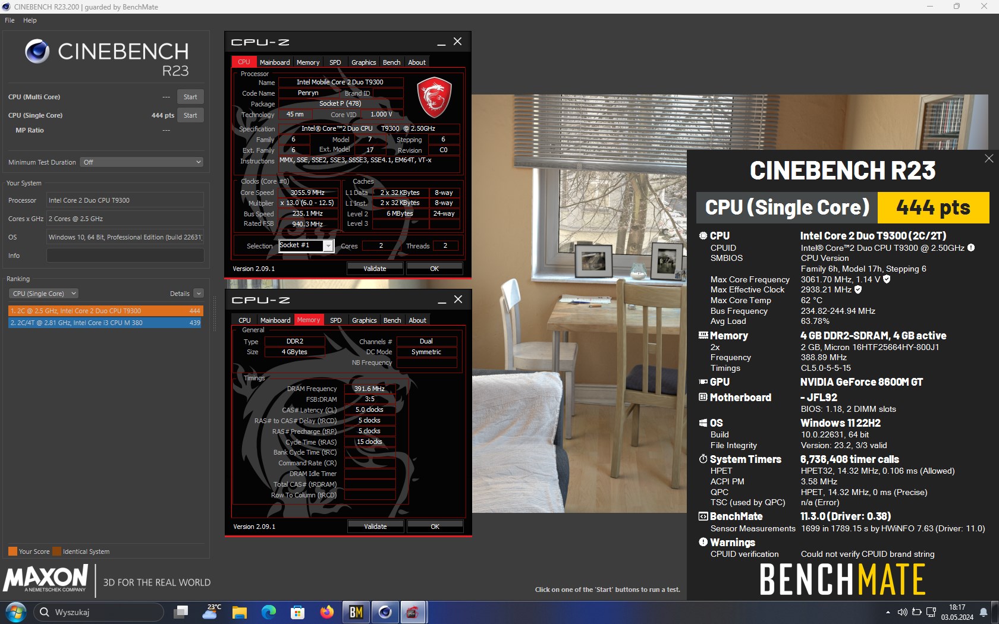Minimize the upper CPU-Z window
Viewport: 999px width, 624px height.
pos(441,42)
